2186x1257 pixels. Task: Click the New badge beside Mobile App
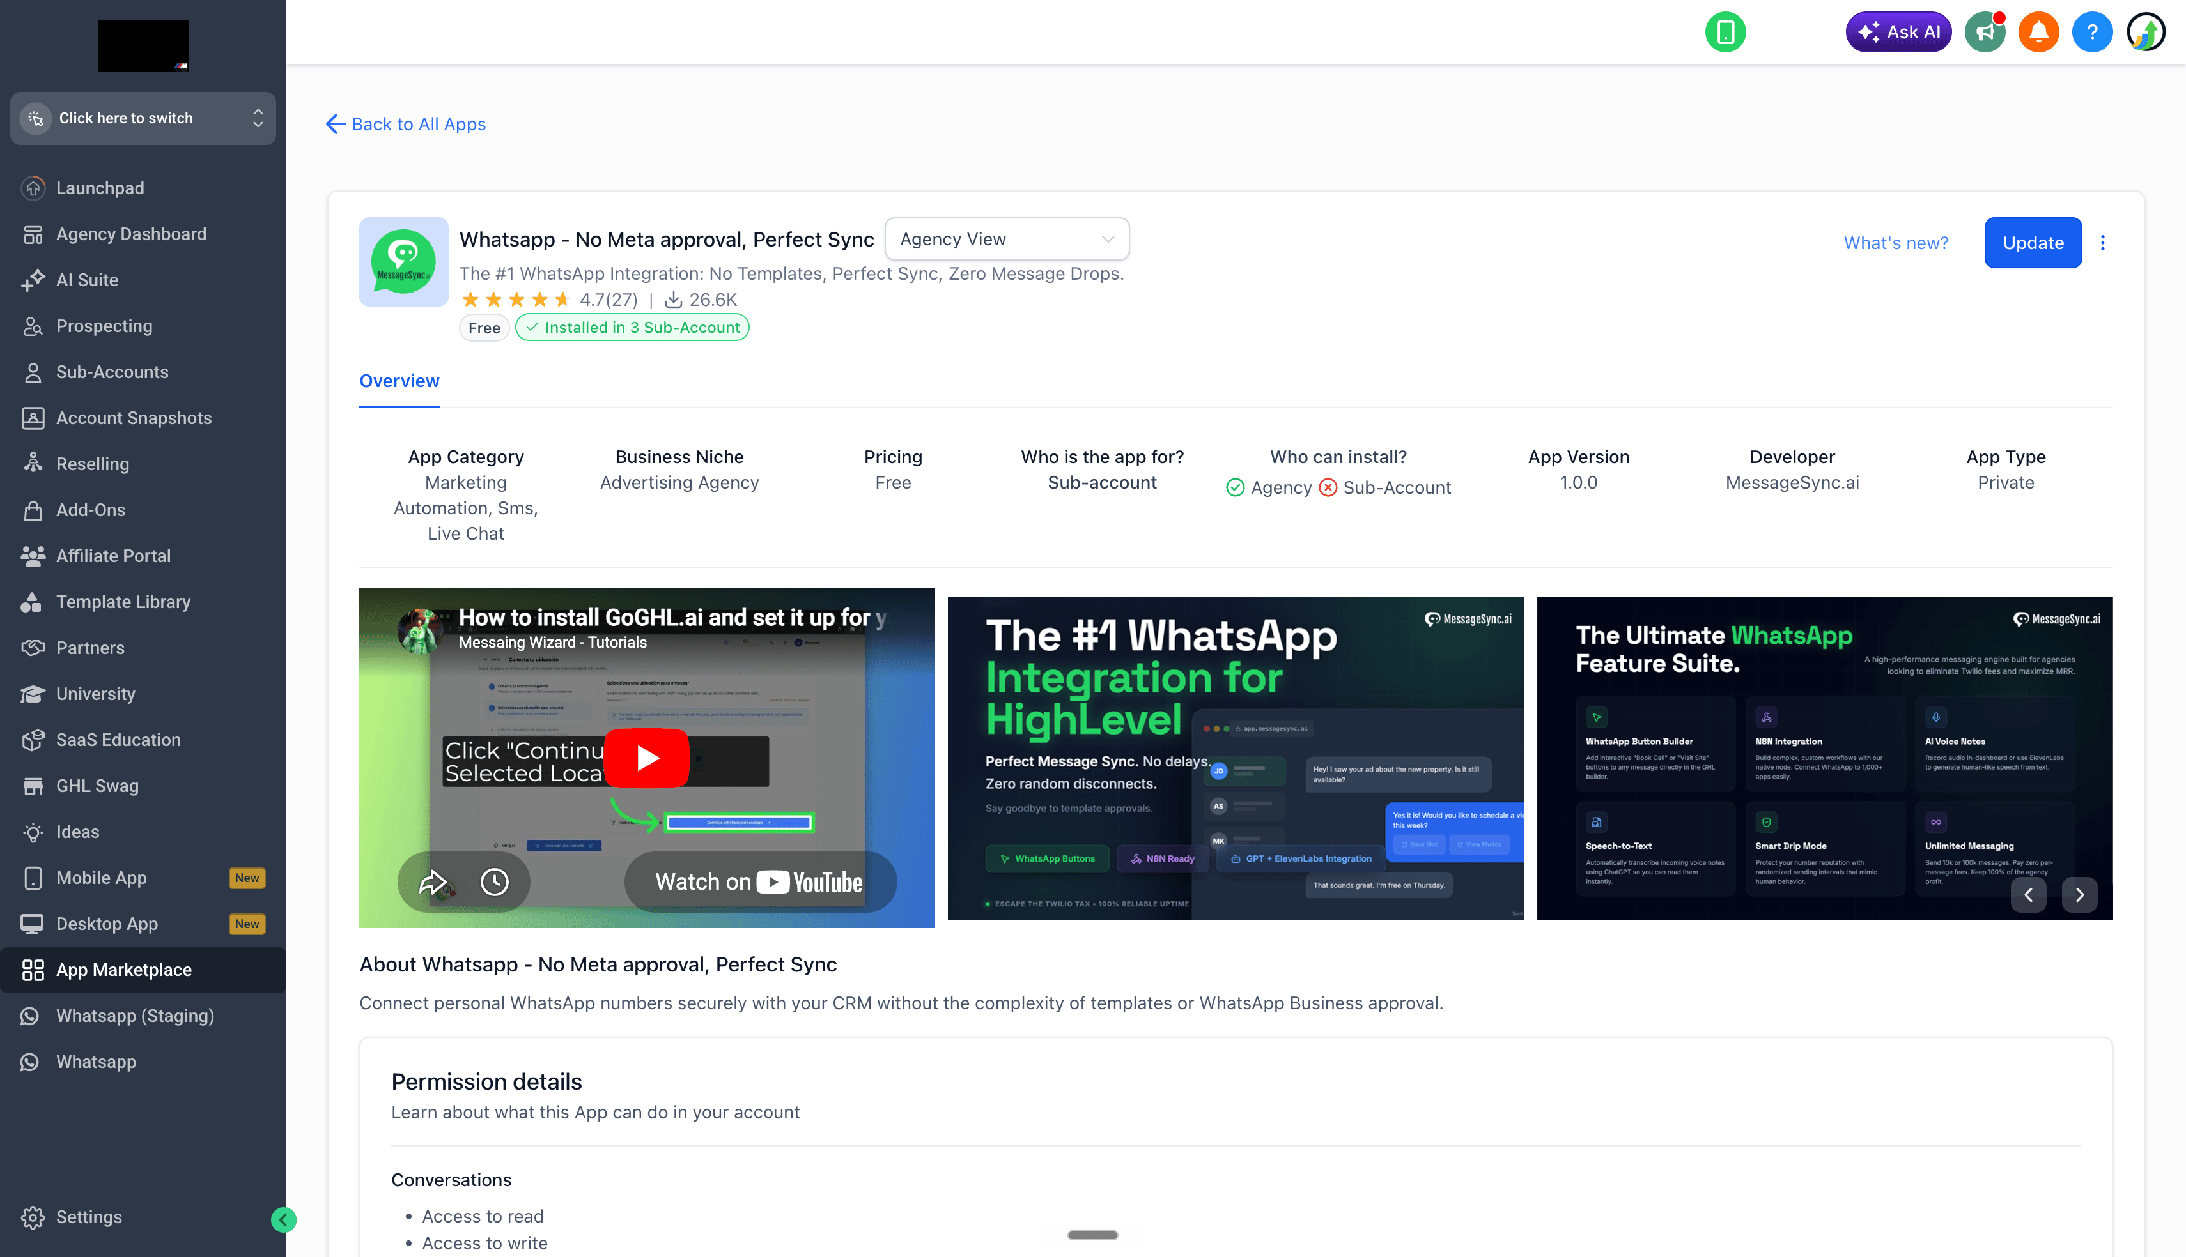tap(247, 878)
